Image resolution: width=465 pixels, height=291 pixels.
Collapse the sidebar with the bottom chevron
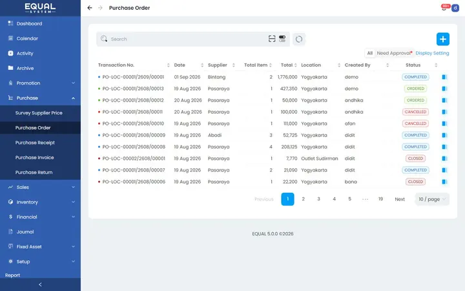click(x=40, y=285)
